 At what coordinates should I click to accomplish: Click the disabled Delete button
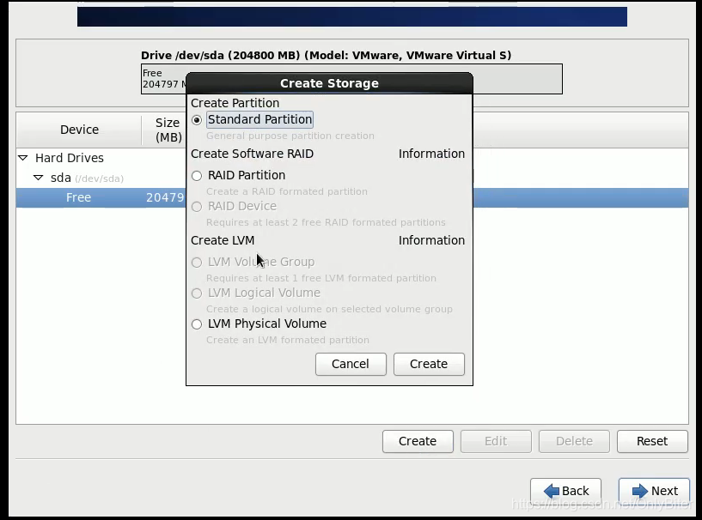tap(574, 441)
